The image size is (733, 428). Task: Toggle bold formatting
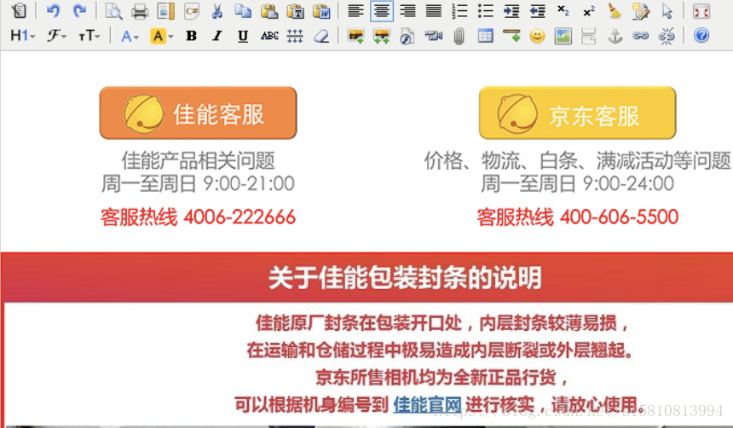(x=191, y=36)
